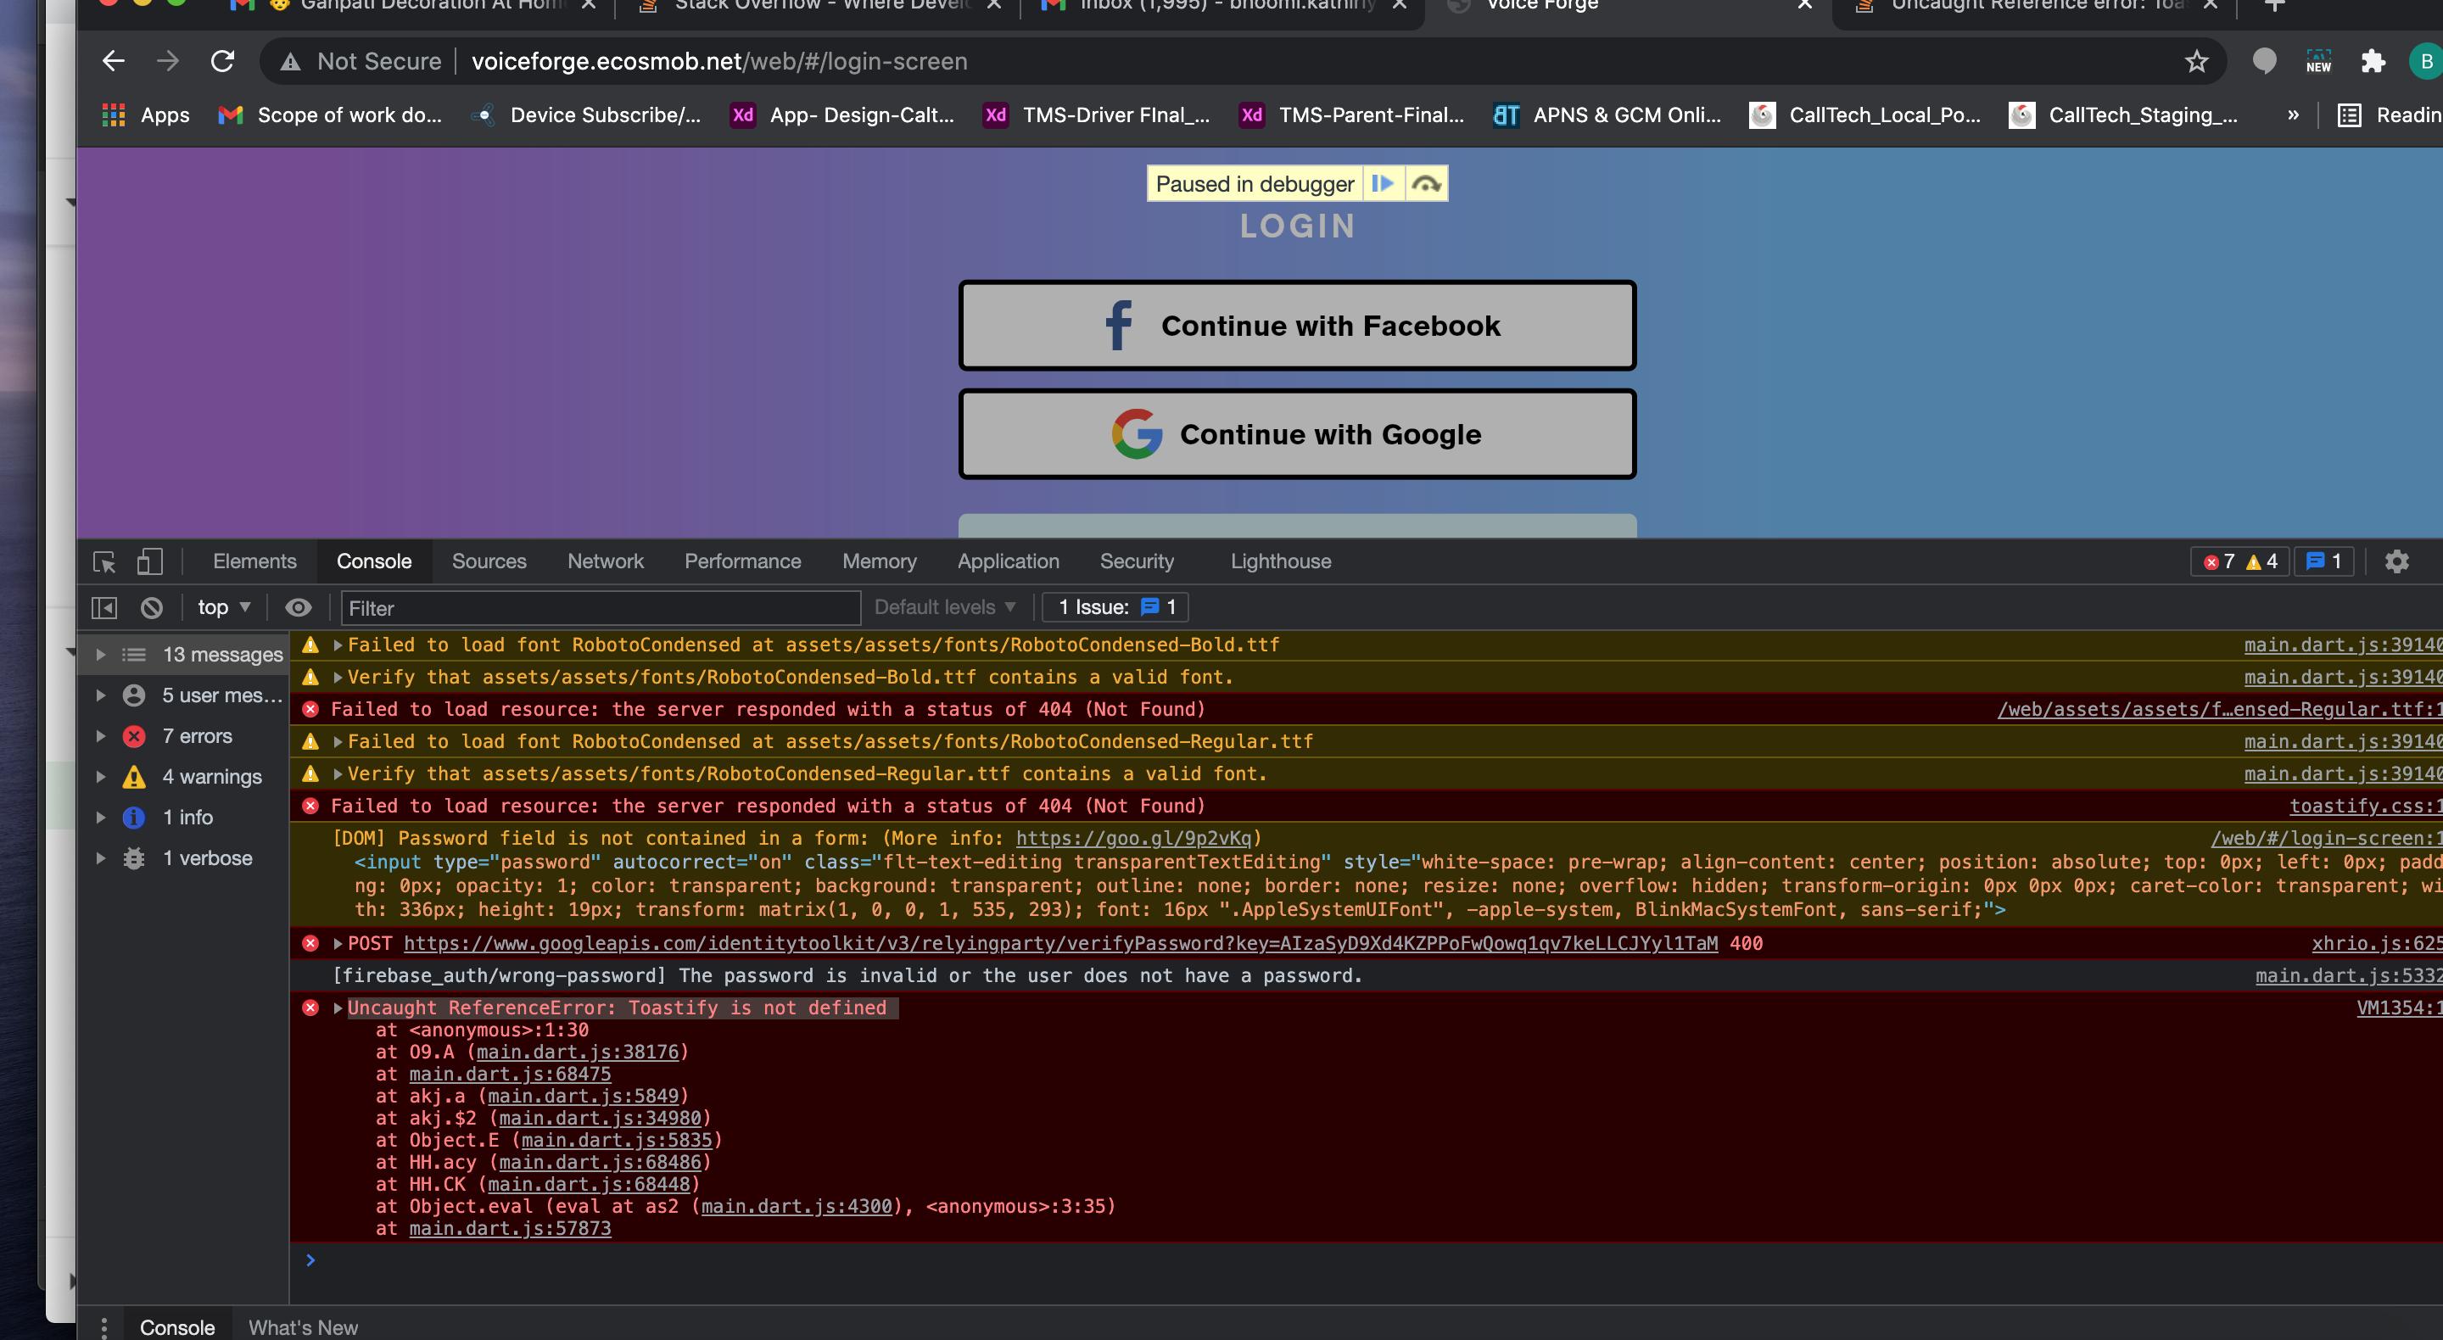Switch to the Network tab
This screenshot has height=1340, width=2443.
[605, 561]
